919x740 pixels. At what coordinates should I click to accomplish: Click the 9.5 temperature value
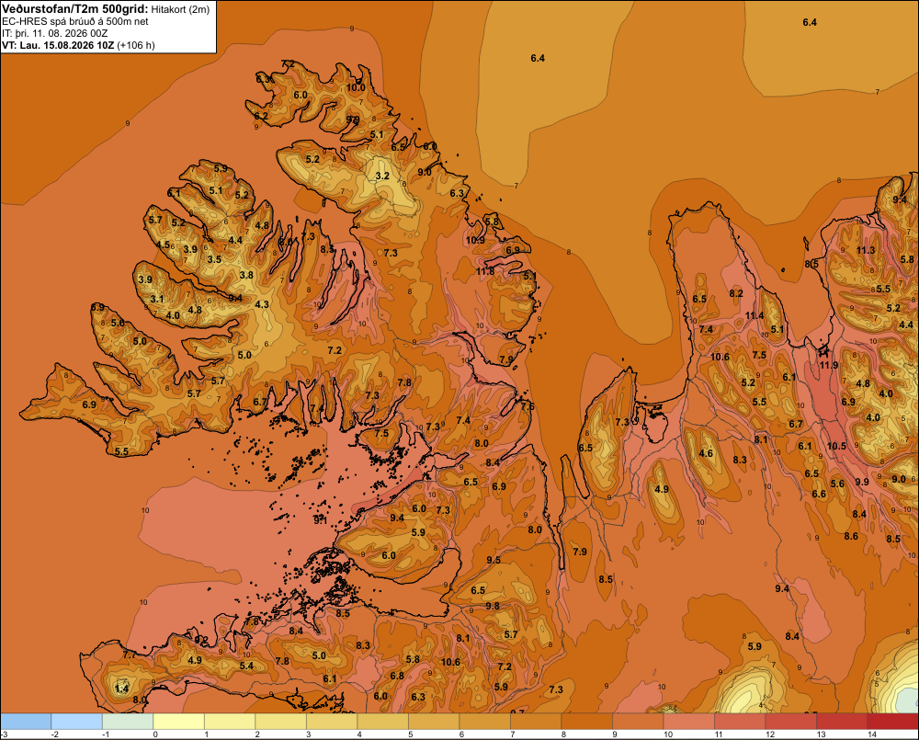(x=494, y=560)
